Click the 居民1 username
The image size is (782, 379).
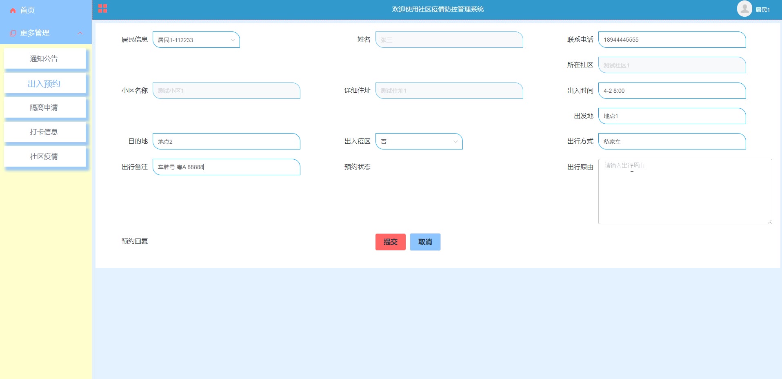(x=762, y=10)
